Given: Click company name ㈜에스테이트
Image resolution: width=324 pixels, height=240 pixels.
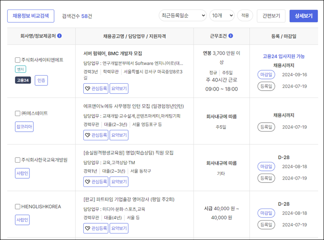Looking at the screenshot, I should pos(35,114).
